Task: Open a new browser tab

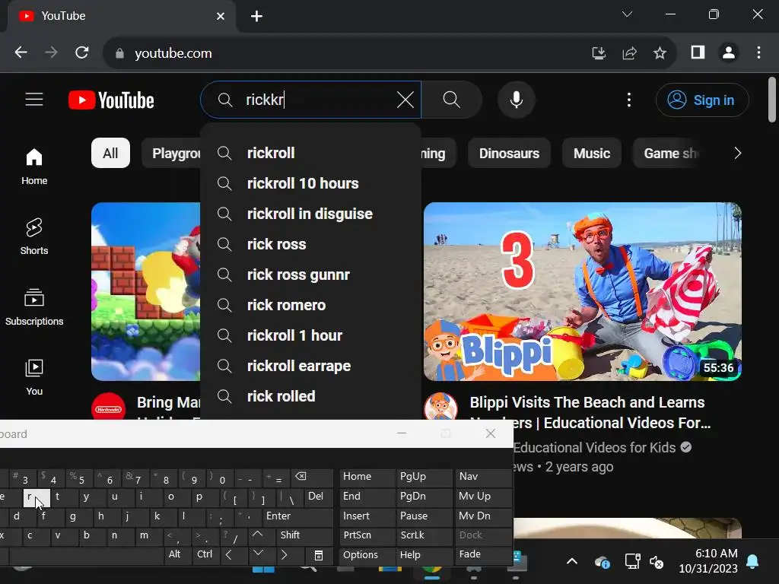Action: click(x=256, y=17)
